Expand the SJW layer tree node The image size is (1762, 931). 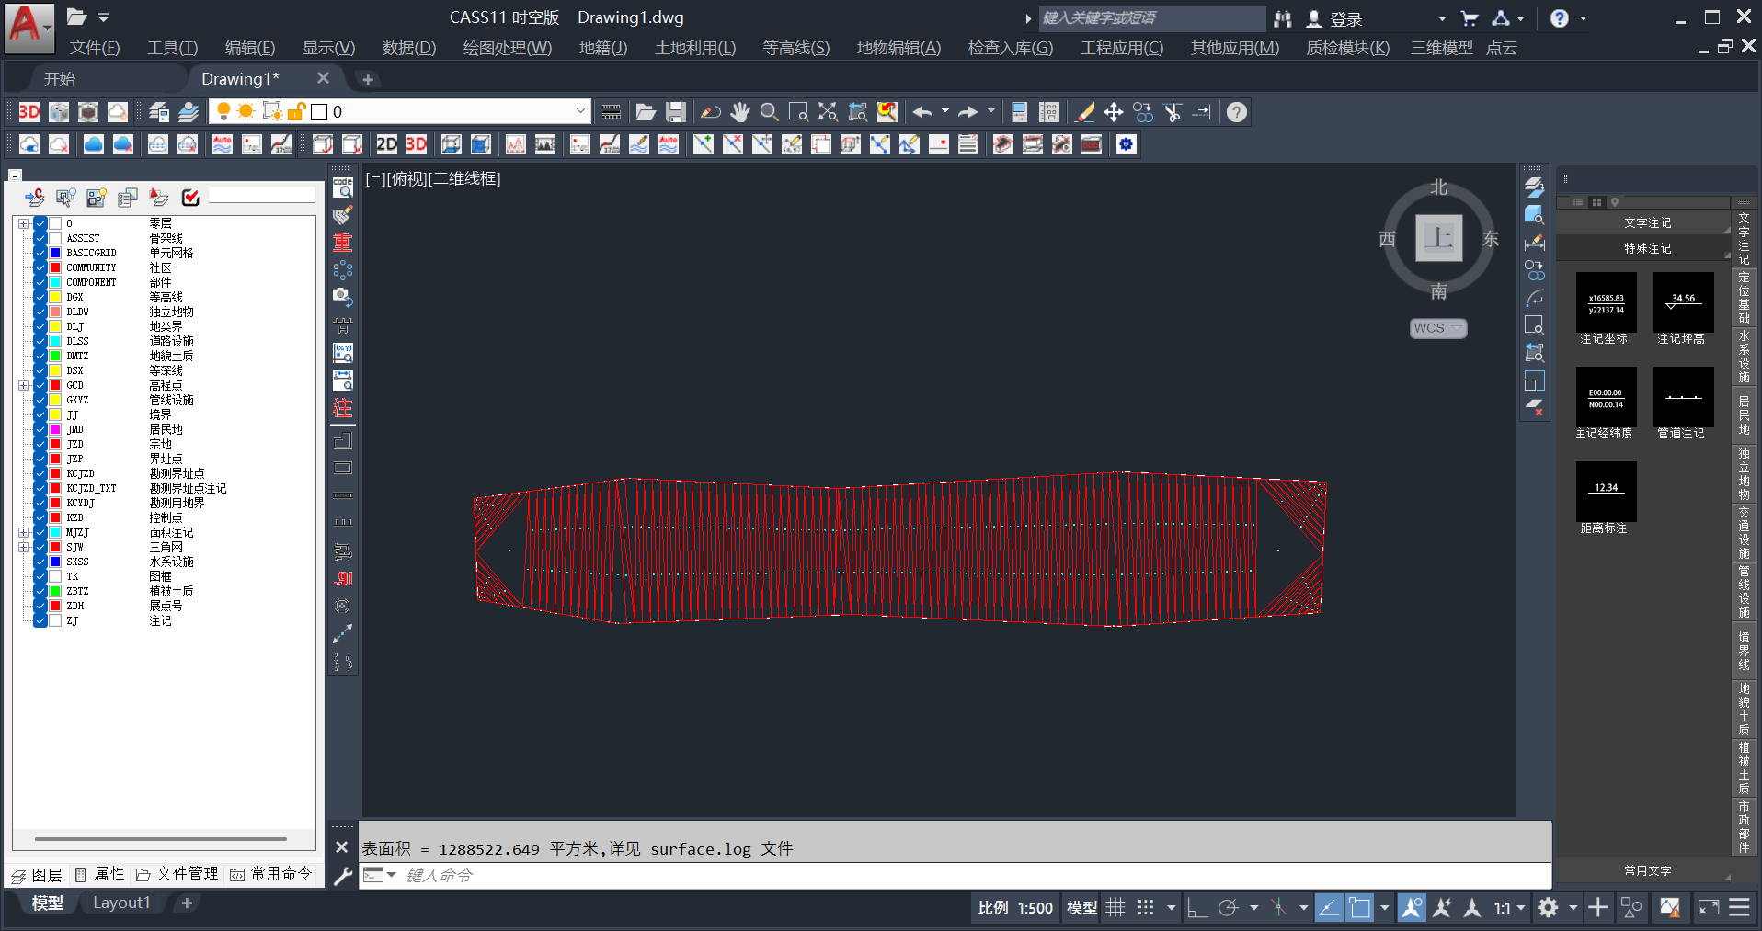pos(23,547)
